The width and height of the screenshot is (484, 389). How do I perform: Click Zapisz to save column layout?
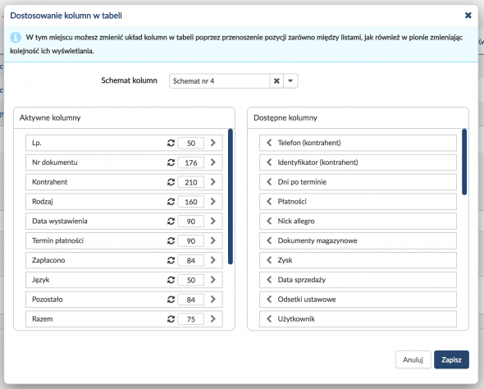point(451,359)
